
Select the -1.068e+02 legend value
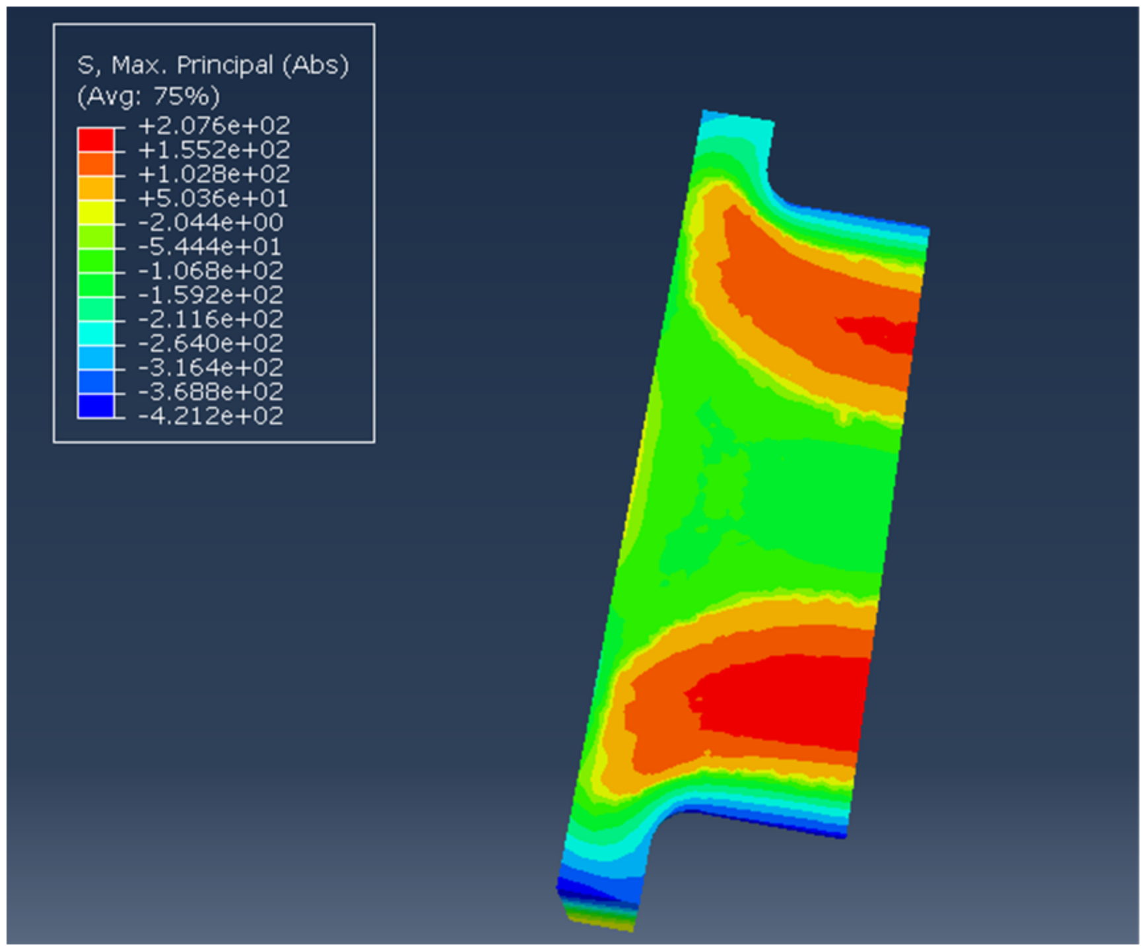211,271
